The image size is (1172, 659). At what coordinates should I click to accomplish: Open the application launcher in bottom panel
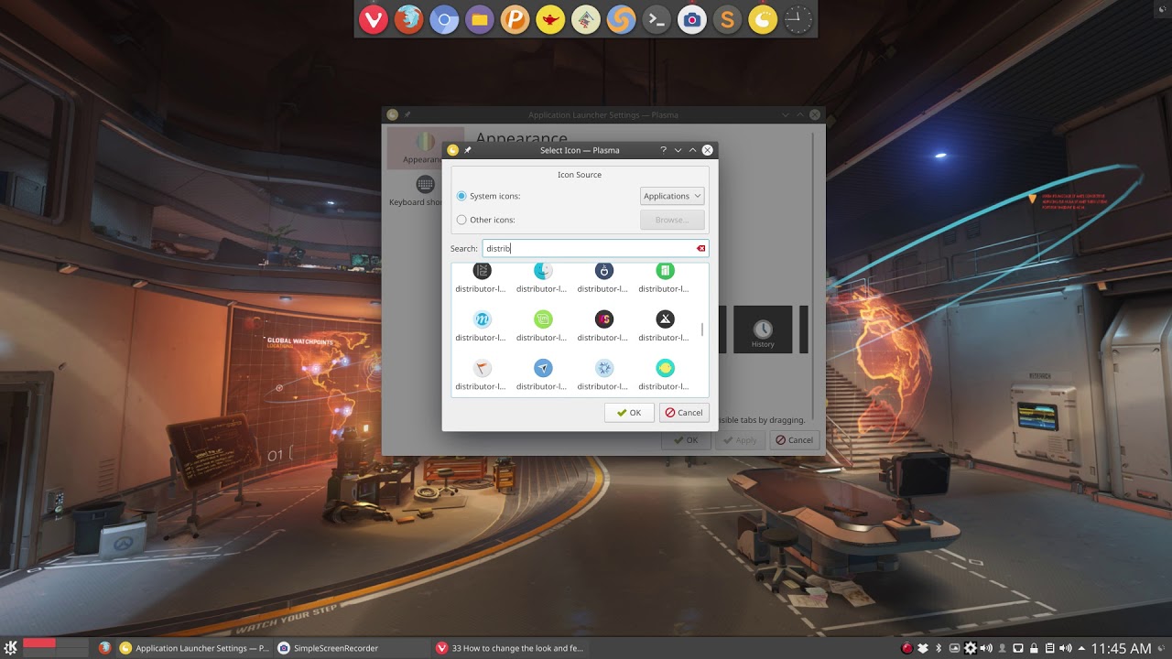click(9, 648)
